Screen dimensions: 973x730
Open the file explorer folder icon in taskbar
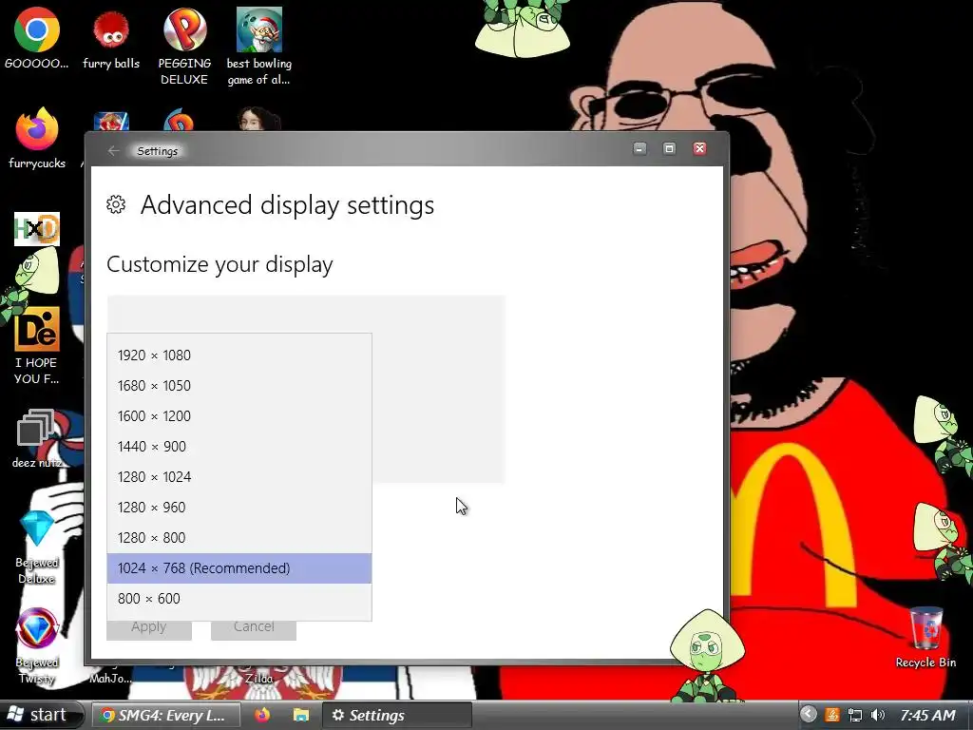(301, 715)
